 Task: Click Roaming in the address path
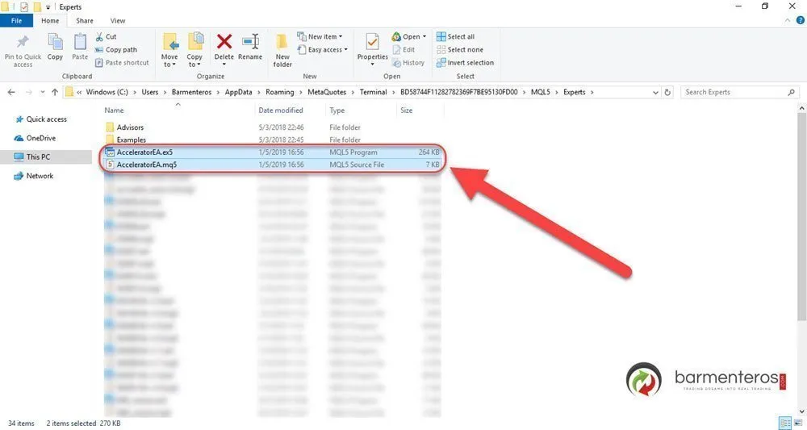click(x=279, y=92)
